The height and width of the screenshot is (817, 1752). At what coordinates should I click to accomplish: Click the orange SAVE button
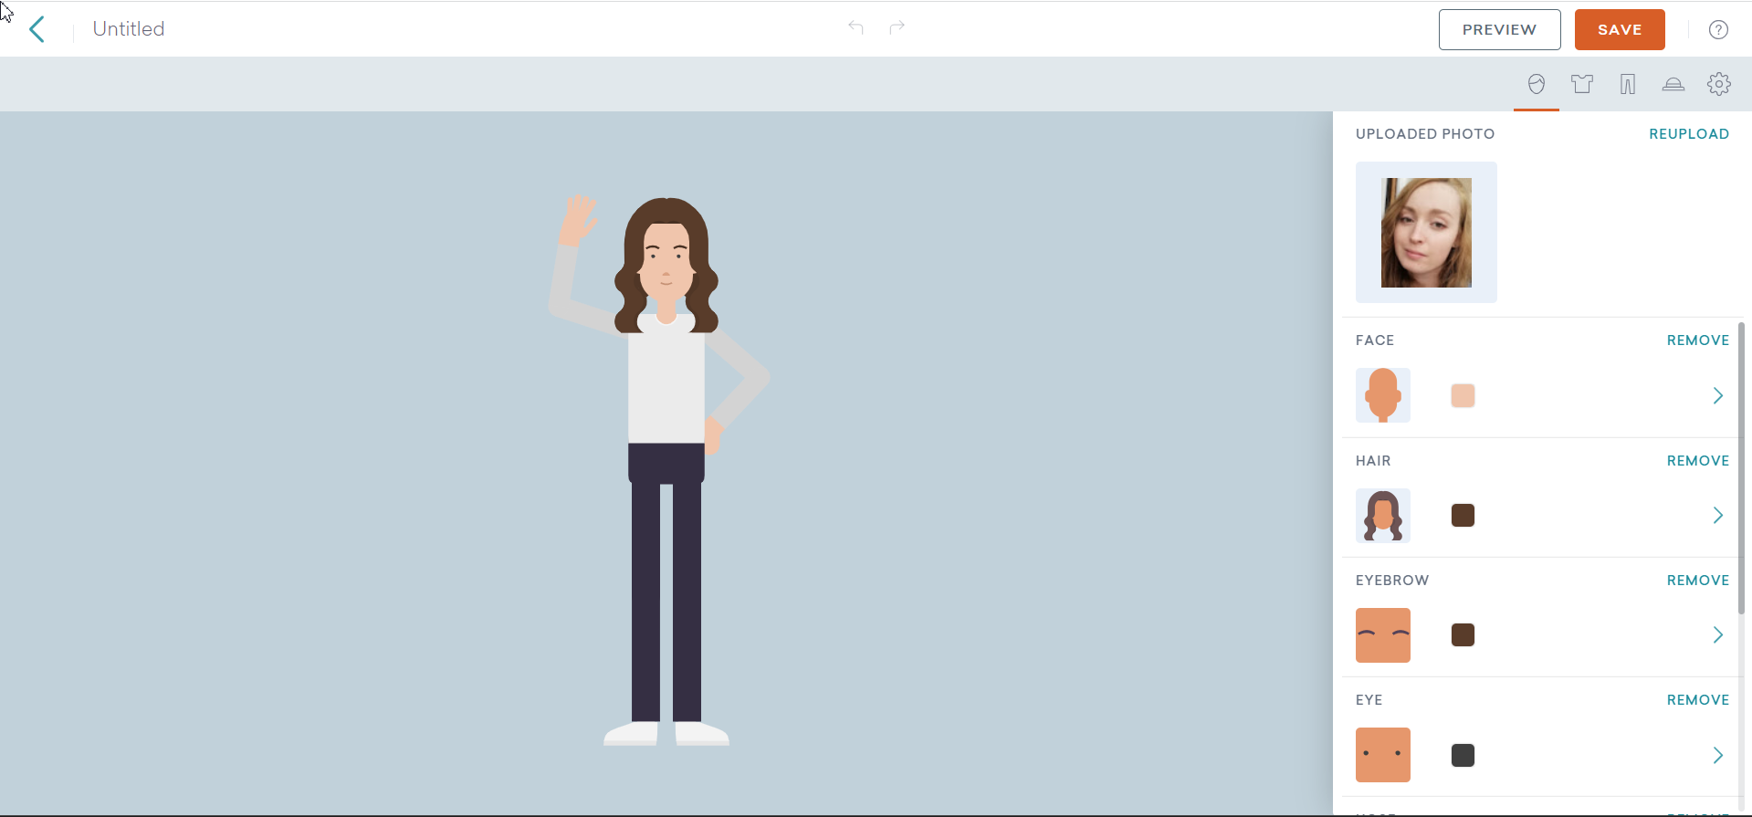click(1620, 29)
